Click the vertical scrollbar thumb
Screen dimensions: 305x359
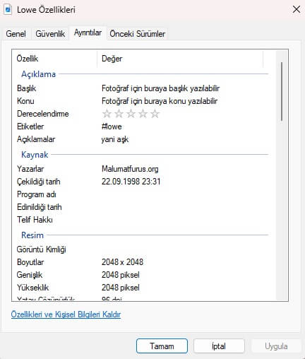point(282,92)
